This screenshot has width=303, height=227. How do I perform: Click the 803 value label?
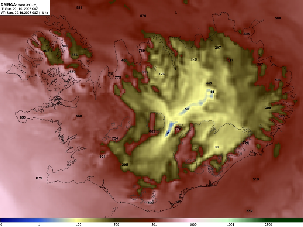pos(145,72)
